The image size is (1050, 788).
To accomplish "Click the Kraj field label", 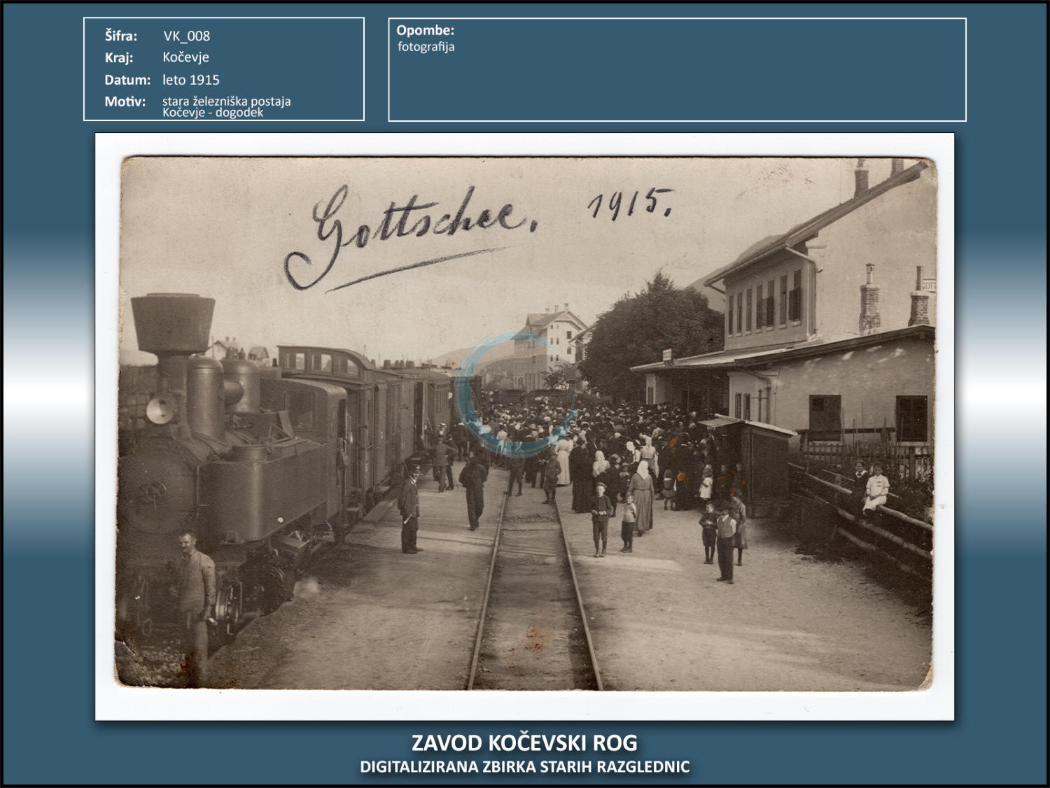I will point(119,57).
